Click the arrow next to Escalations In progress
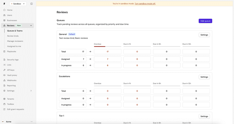Screen dimensions: 234x124 point(90,105)
